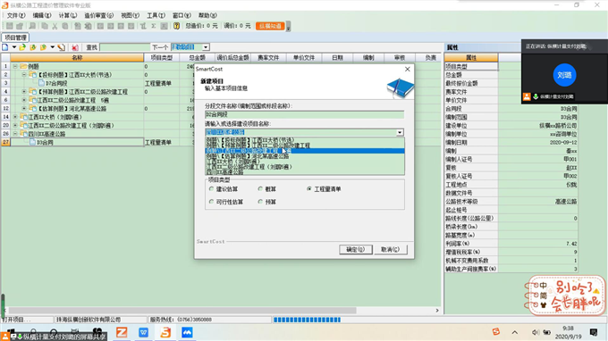Click the yellow help question mark icon

(176, 26)
